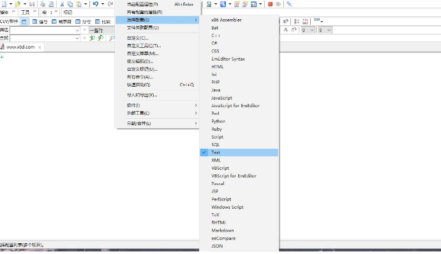Click the 一整行 whole-line button

(102, 30)
